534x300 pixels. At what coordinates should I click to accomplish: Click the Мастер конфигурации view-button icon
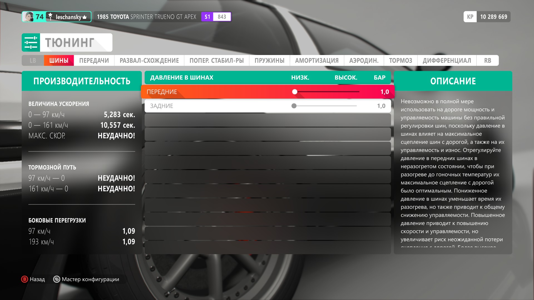tap(56, 279)
